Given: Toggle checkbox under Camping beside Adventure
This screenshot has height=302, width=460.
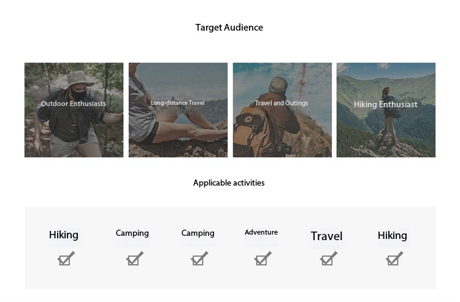Looking at the screenshot, I should click(x=199, y=259).
